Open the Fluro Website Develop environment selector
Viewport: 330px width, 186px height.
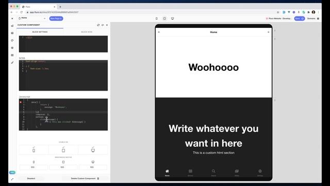coord(279,19)
